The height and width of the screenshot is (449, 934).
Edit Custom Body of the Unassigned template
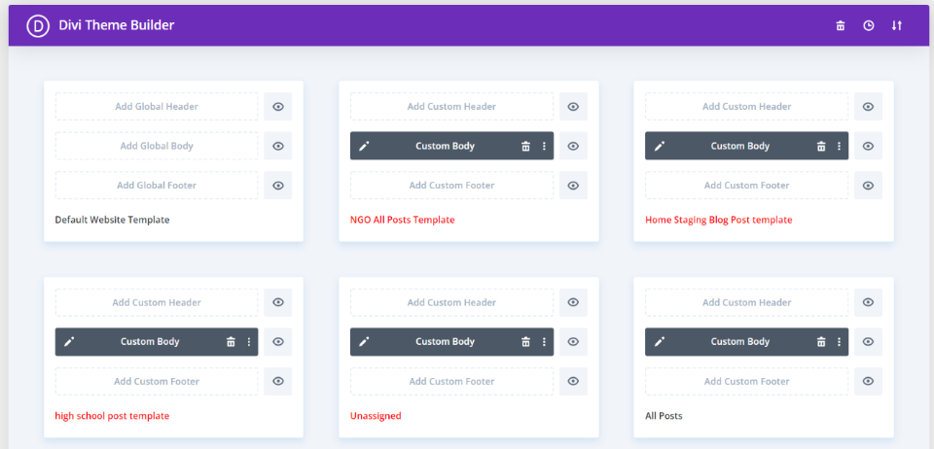[x=364, y=342]
